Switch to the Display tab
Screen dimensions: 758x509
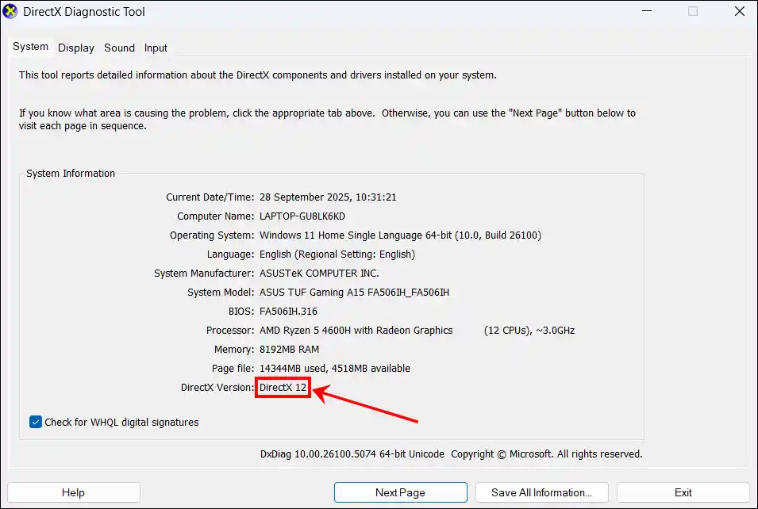point(76,48)
